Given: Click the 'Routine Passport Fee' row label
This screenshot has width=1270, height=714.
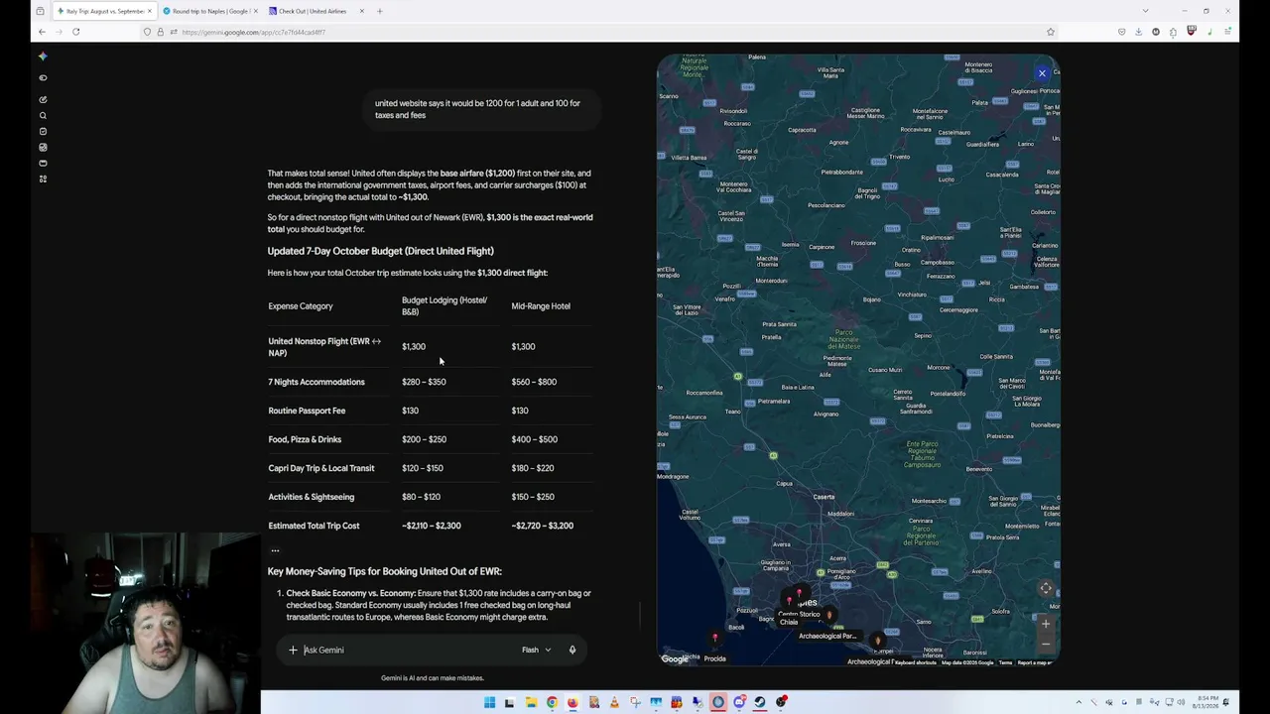Looking at the screenshot, I should [x=307, y=411].
